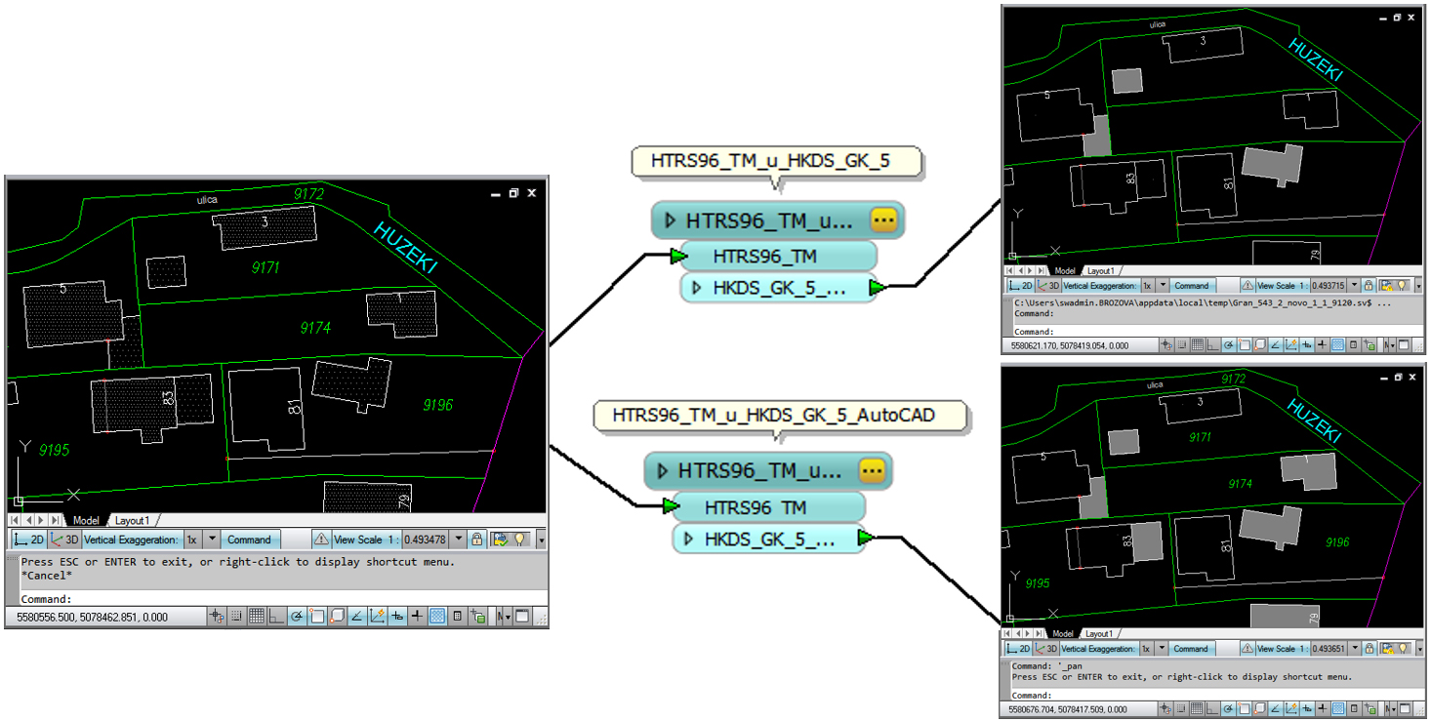Image resolution: width=1431 pixels, height=721 pixels.
Task: Toggle polar tracking in left window status bar
Action: click(x=296, y=617)
